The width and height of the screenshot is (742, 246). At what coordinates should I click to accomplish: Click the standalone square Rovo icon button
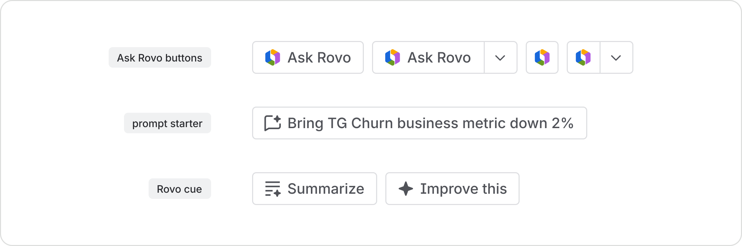pyautogui.click(x=542, y=57)
